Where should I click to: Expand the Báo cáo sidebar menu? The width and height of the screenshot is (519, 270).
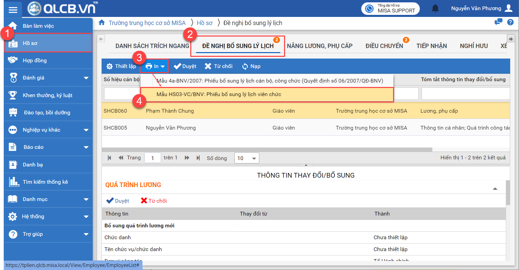coord(48,147)
